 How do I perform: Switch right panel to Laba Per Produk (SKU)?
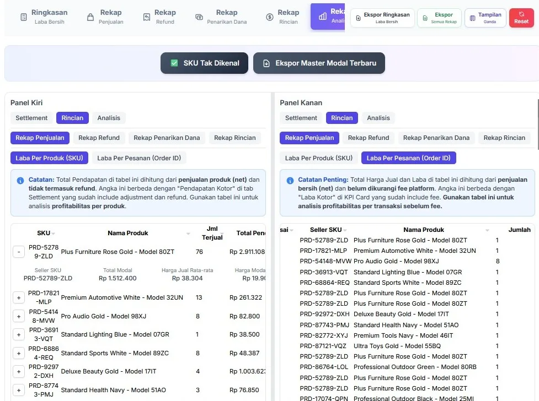(x=318, y=158)
